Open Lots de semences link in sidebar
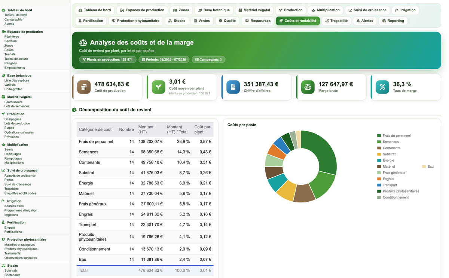The height and width of the screenshot is (278, 449). pos(17,106)
